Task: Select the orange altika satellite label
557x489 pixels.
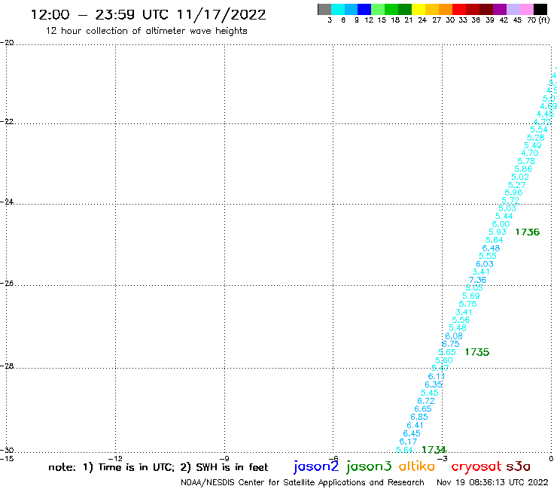Action: (x=417, y=466)
